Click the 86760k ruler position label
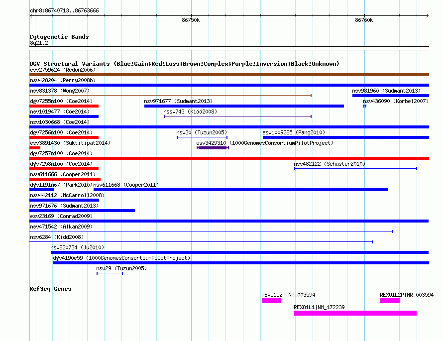443x341 pixels. pyautogui.click(x=364, y=20)
